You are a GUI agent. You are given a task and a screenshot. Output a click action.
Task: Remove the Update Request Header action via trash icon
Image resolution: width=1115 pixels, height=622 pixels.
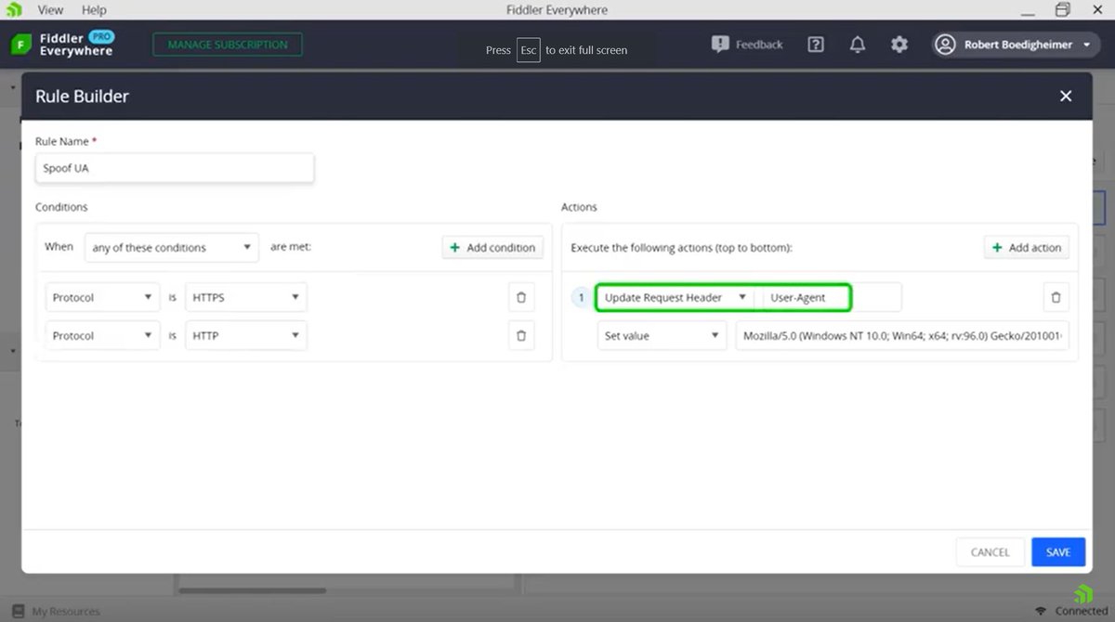1056,297
